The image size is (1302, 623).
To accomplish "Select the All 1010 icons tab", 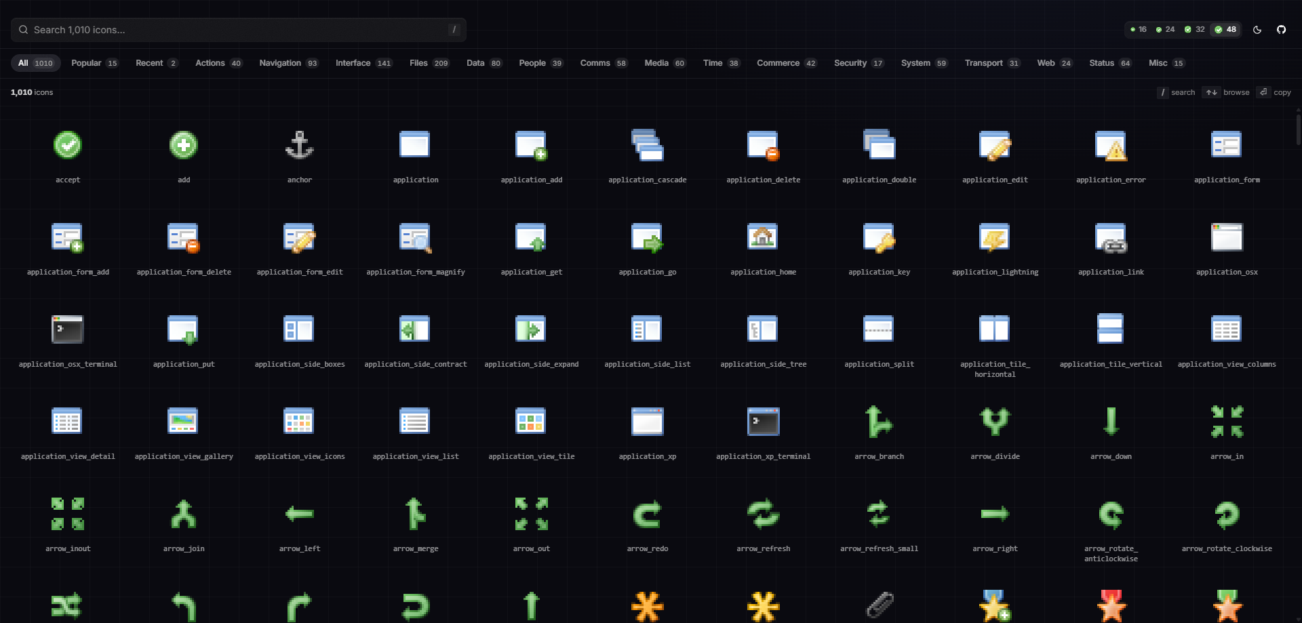I will (36, 63).
